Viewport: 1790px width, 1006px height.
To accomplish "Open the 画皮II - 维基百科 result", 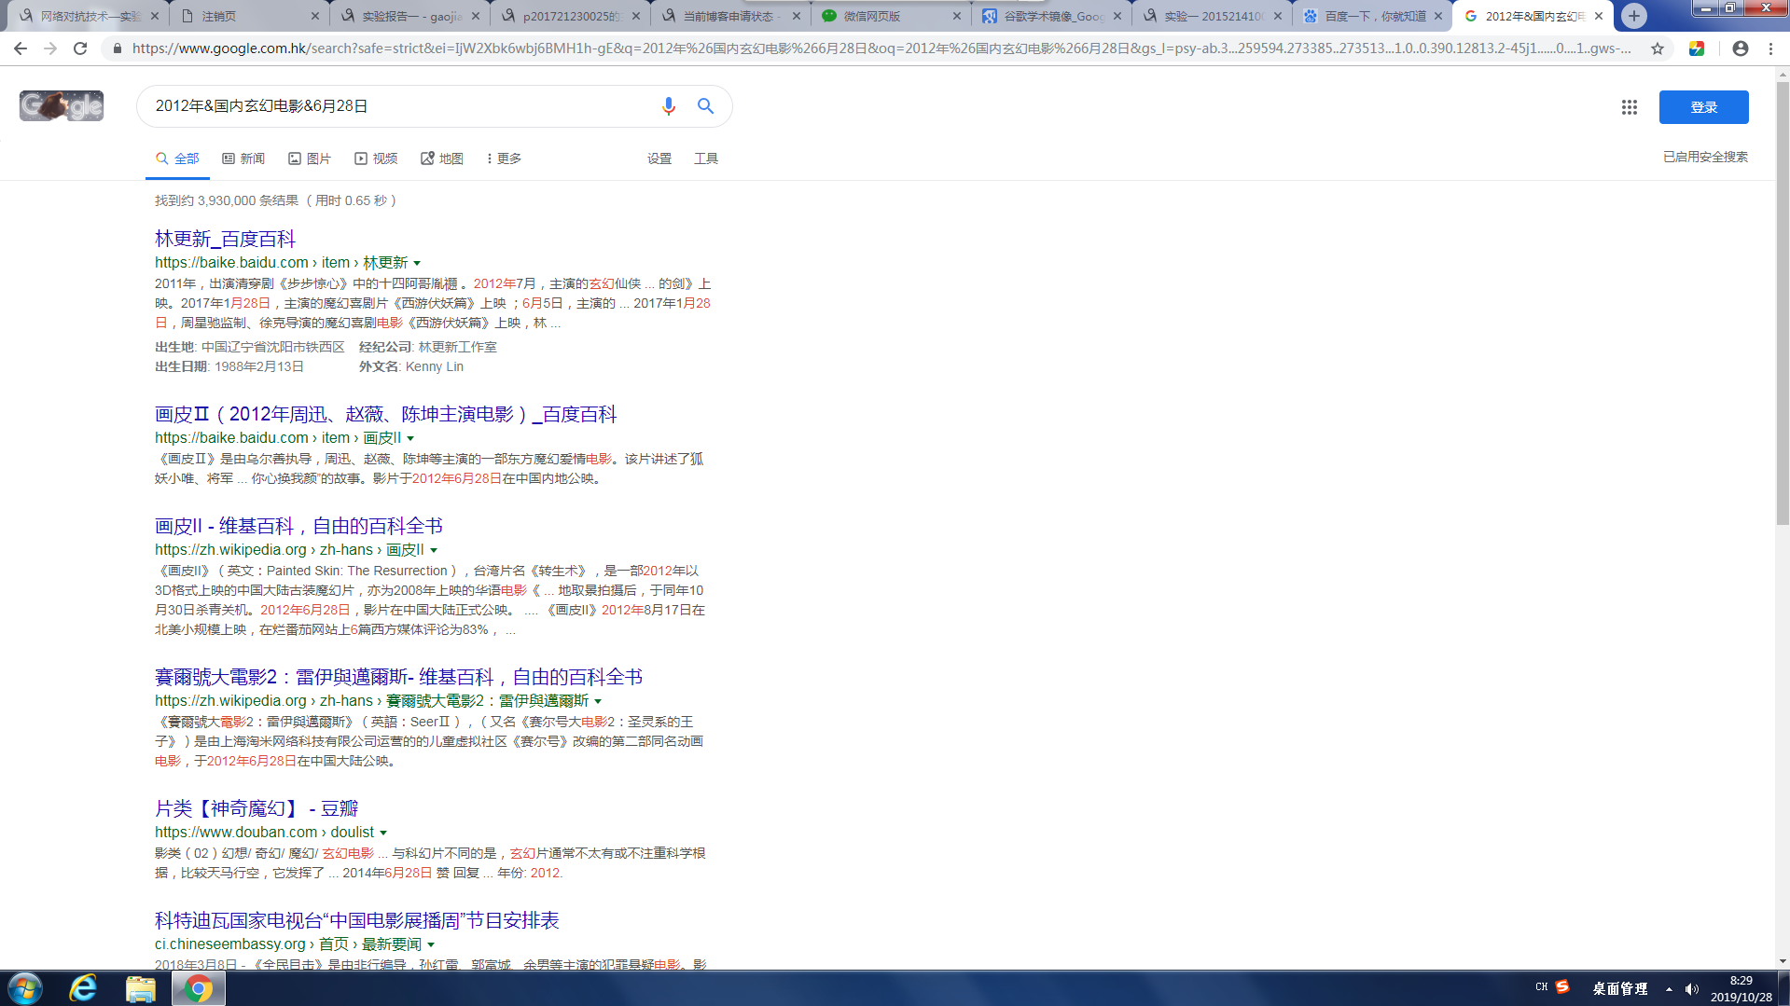I will [x=298, y=526].
